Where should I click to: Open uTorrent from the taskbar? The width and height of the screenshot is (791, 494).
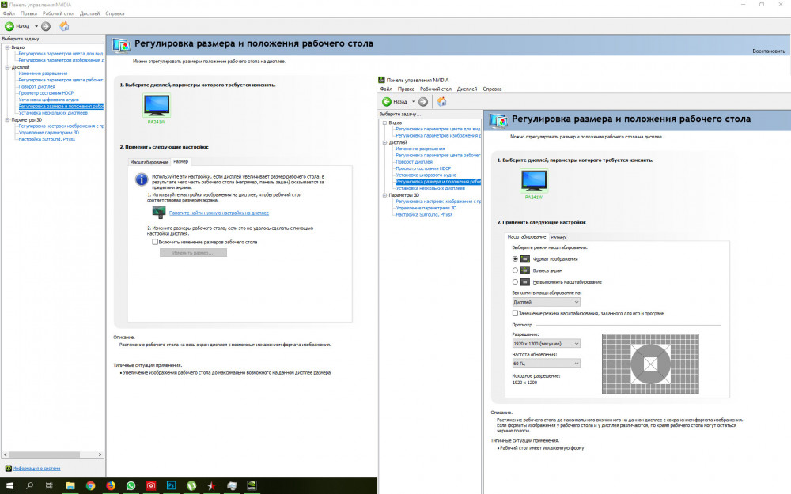191,486
